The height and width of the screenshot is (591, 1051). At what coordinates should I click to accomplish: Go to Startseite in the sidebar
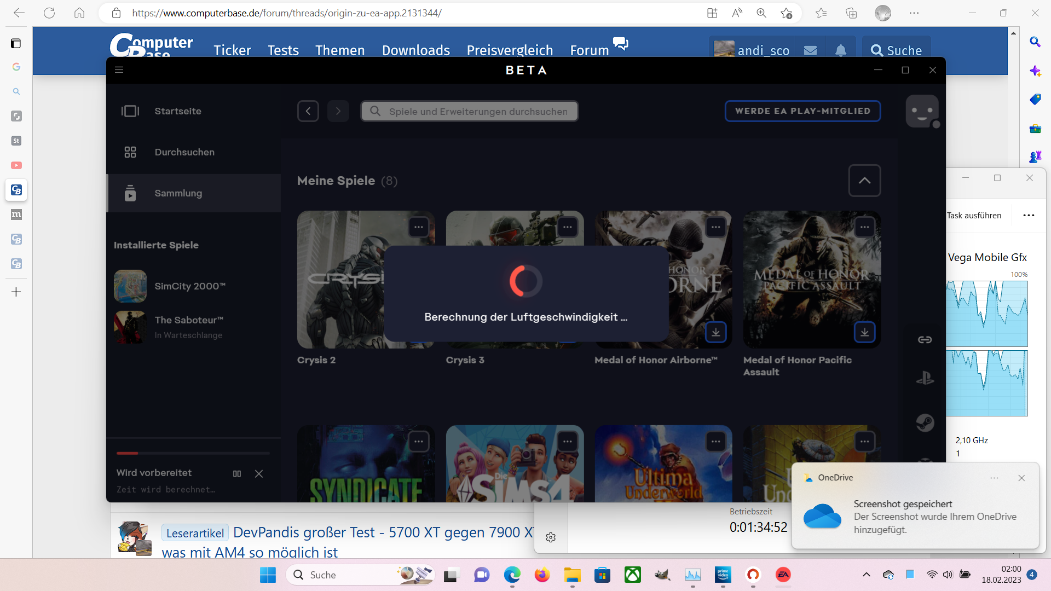coord(178,111)
